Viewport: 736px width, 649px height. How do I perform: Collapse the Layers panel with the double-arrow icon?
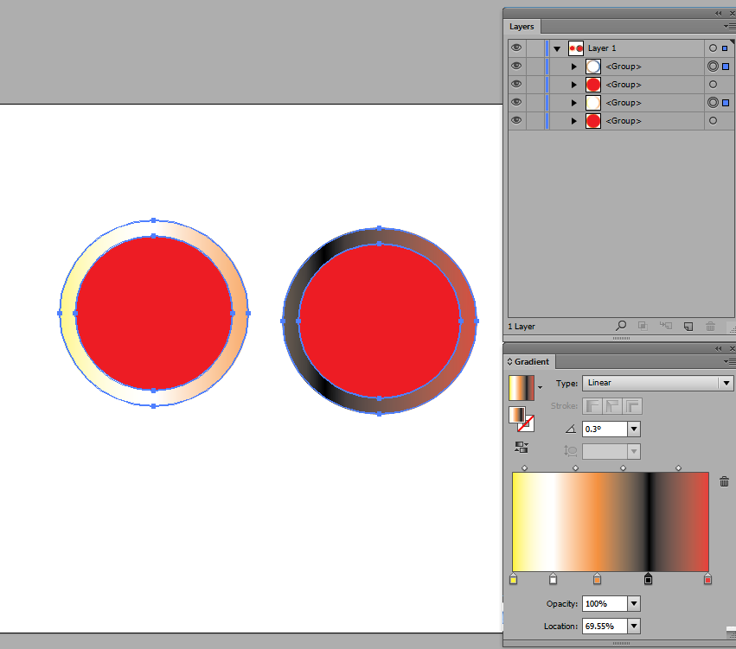[x=718, y=14]
